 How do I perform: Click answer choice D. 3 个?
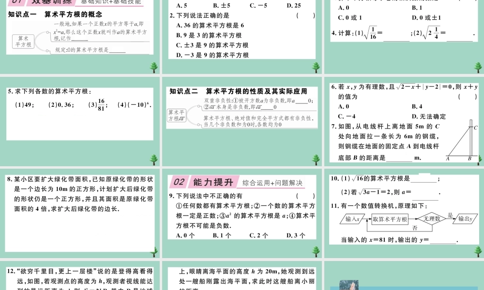pos(296,235)
